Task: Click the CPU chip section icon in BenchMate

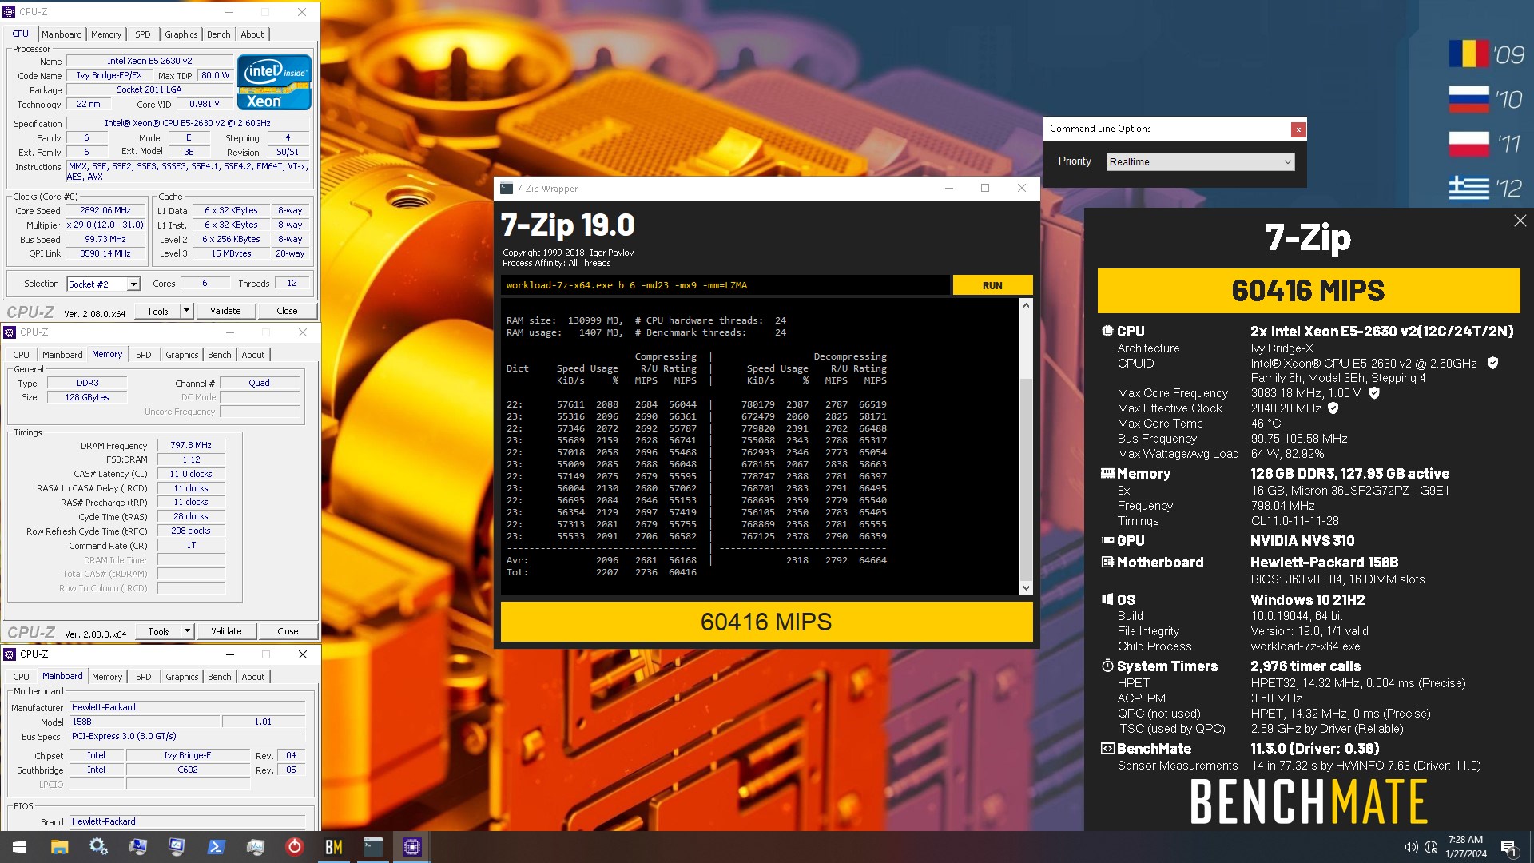Action: coord(1107,331)
